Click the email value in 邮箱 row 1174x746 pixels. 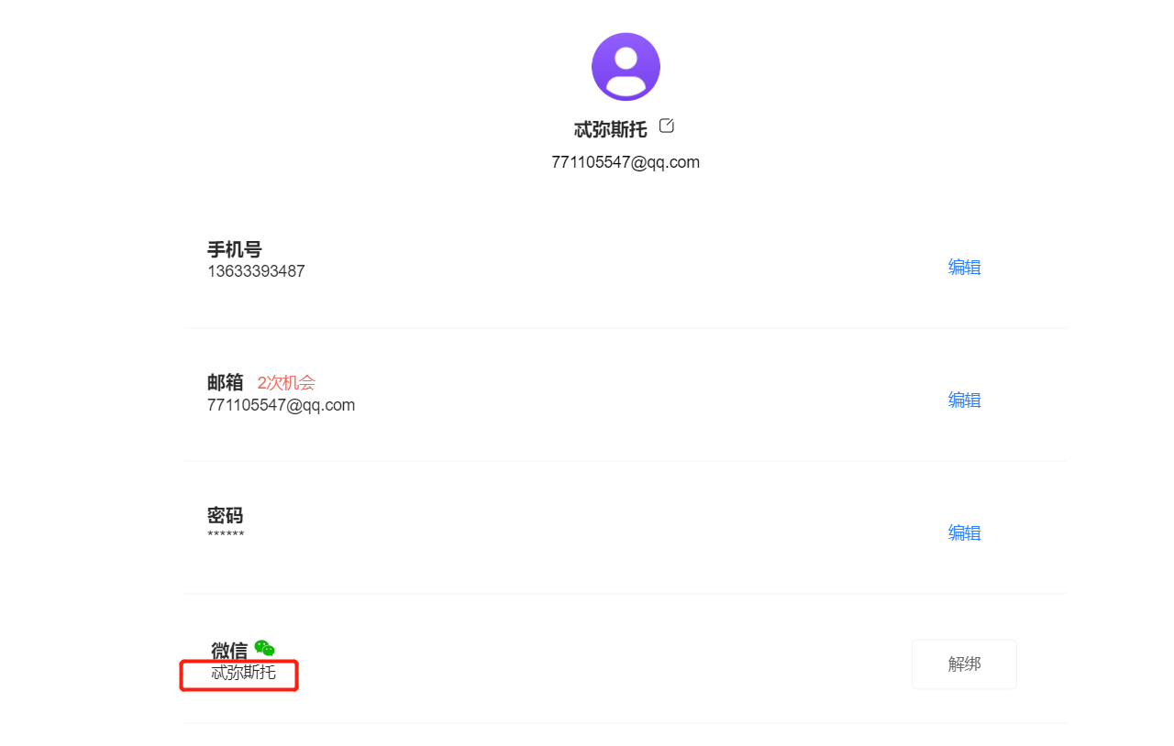coord(281,405)
